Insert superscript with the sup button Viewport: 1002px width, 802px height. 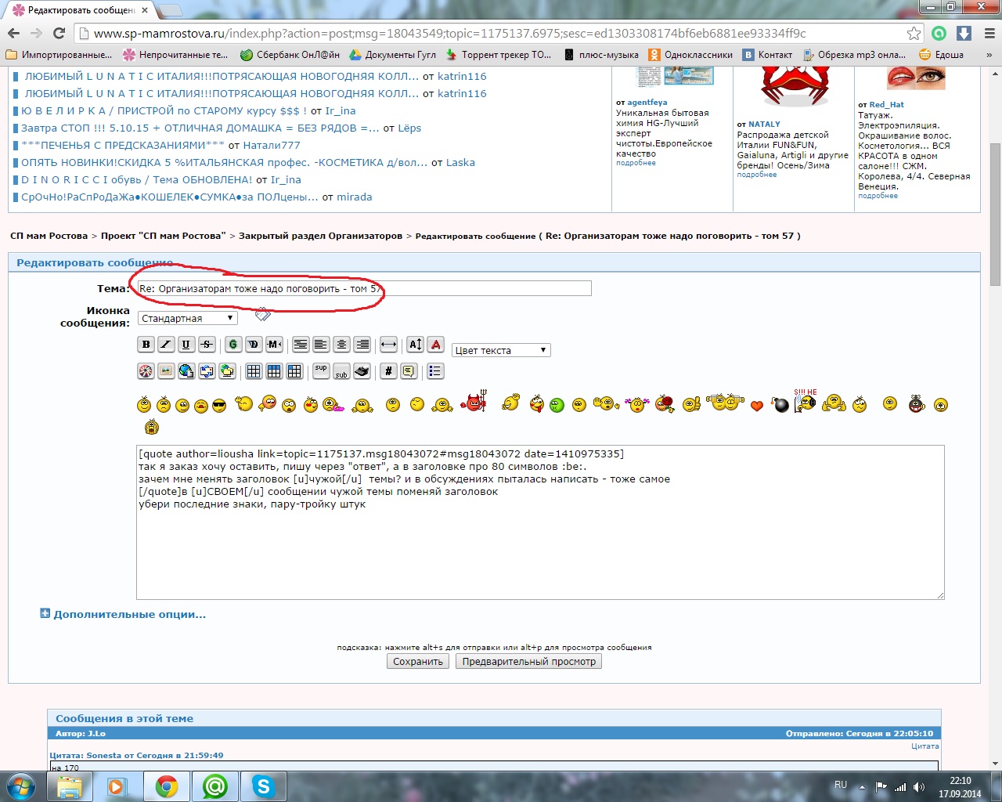click(x=321, y=371)
